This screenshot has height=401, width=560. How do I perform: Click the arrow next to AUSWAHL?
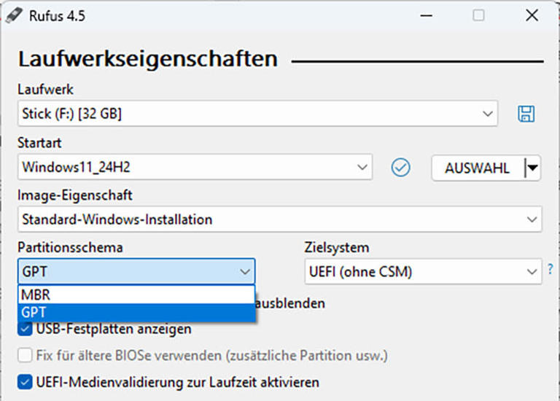(x=534, y=168)
